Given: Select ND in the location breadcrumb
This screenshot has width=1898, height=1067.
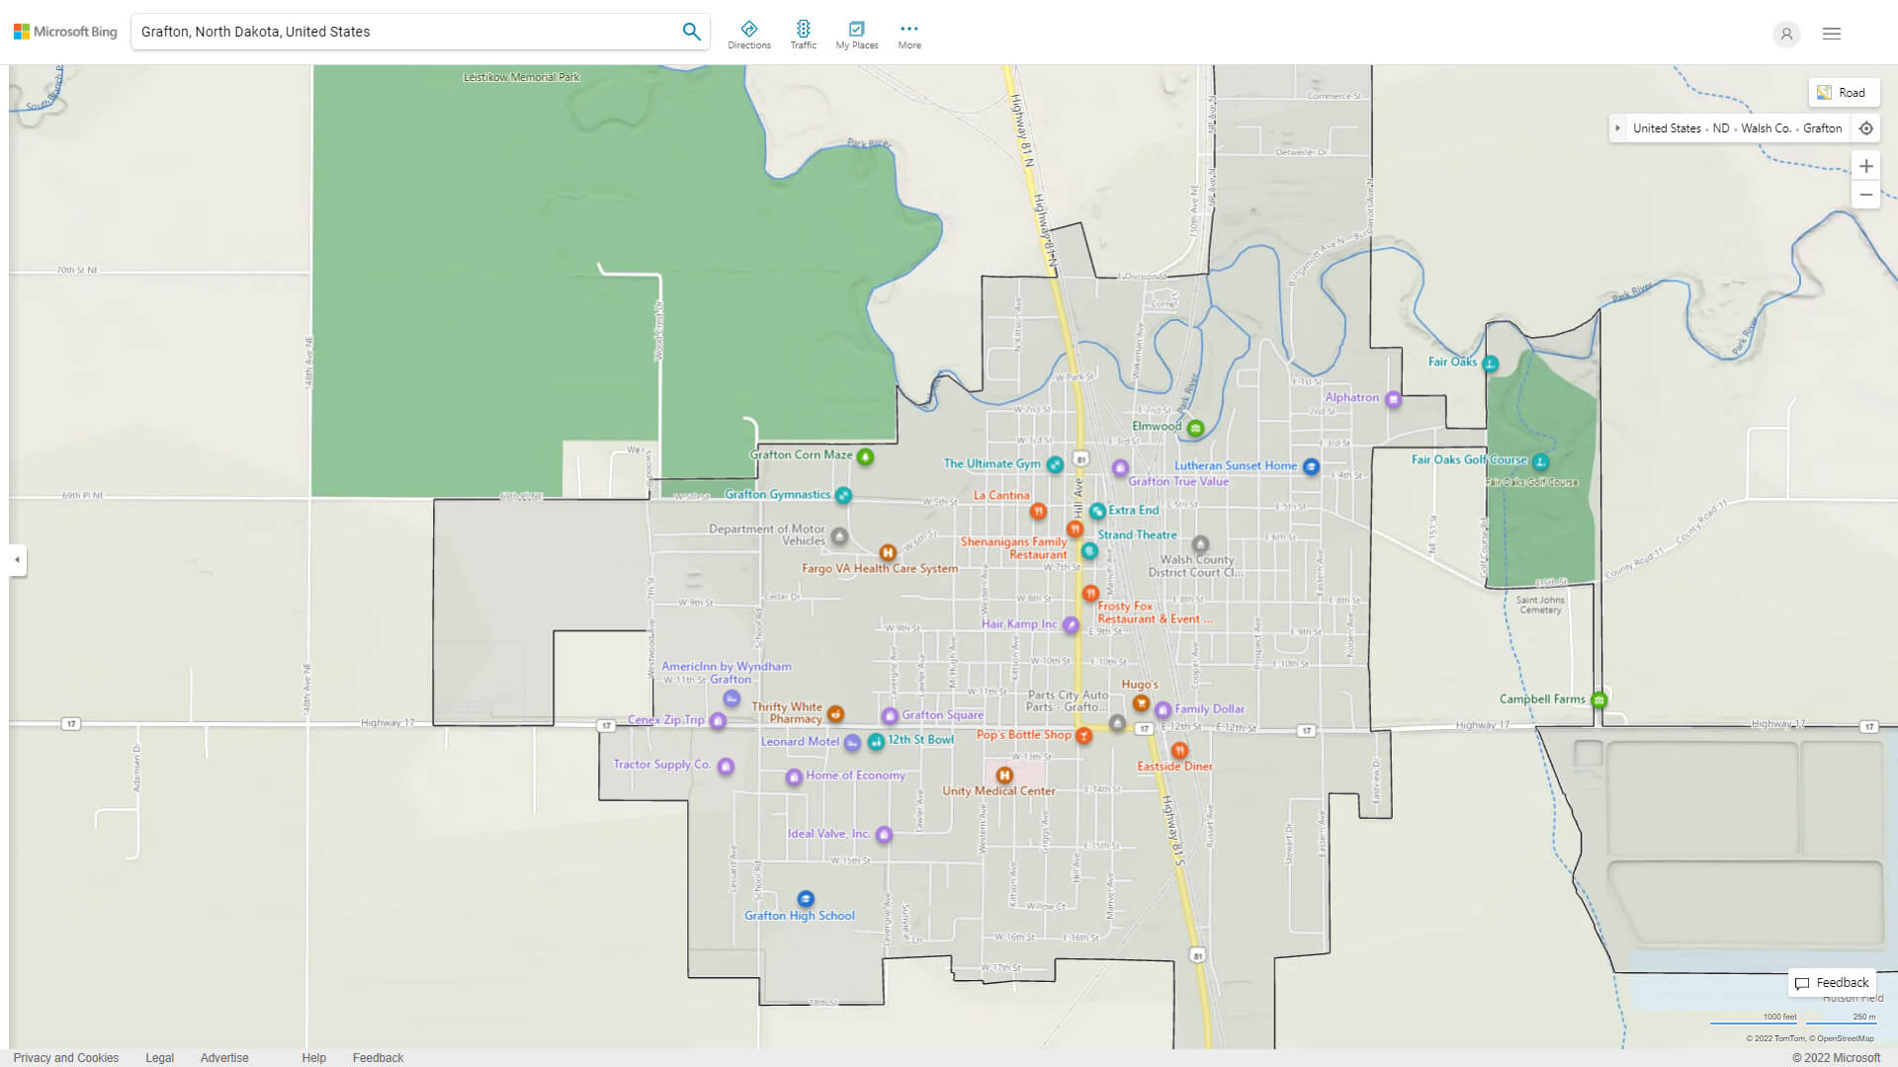Looking at the screenshot, I should point(1721,127).
